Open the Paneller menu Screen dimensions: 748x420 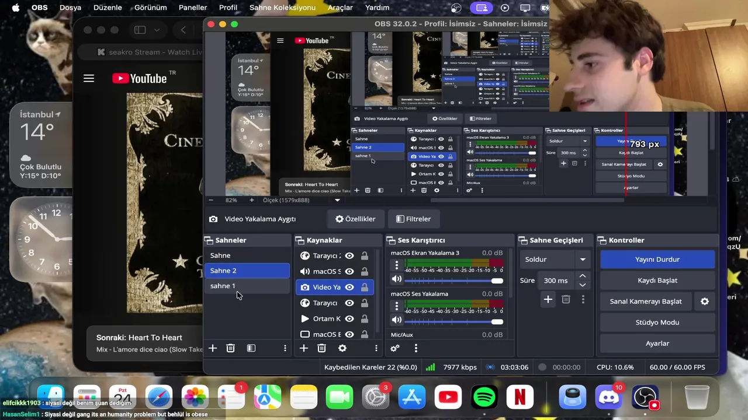193,8
